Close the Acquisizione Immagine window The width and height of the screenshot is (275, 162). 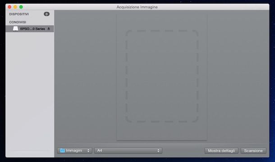click(x=9, y=7)
